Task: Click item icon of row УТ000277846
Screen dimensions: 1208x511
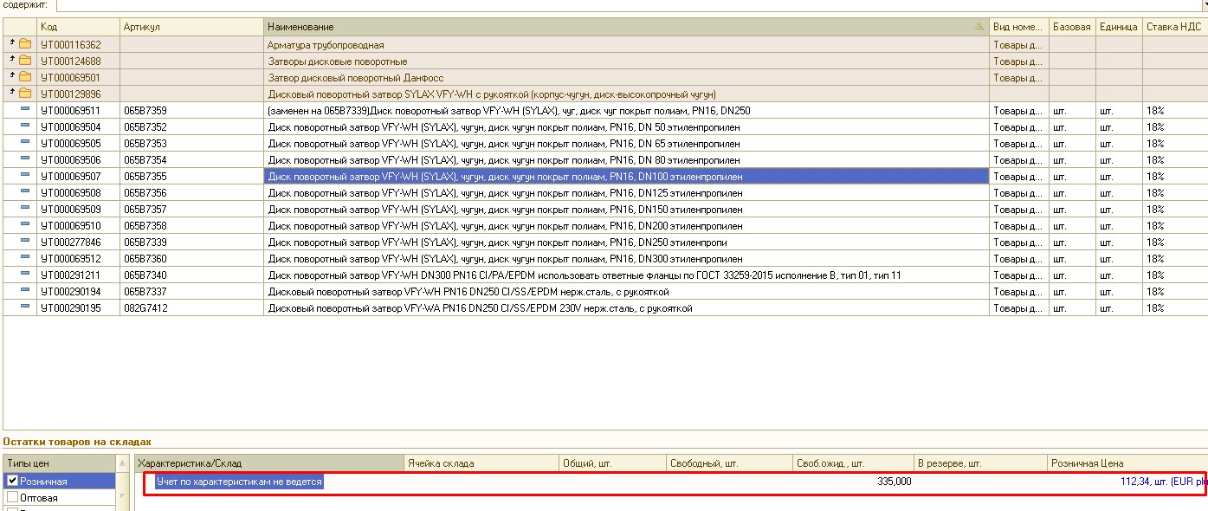Action: (25, 242)
